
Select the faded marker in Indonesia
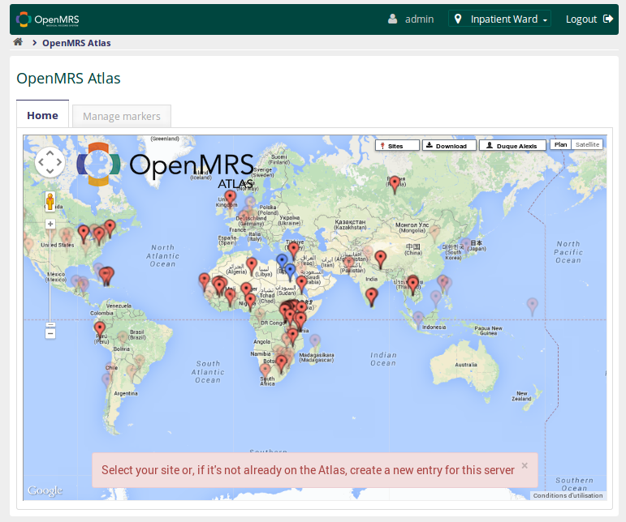418,320
